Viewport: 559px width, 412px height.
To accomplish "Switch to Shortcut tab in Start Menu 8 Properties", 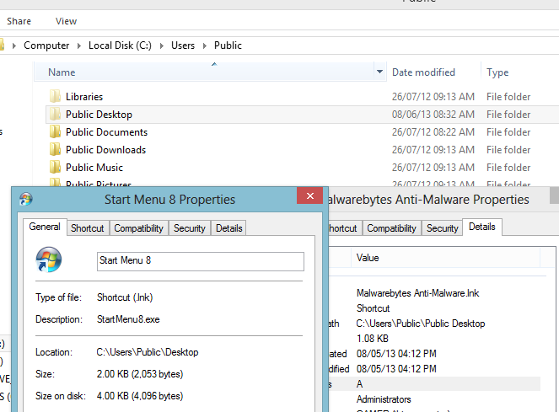I will [88, 227].
